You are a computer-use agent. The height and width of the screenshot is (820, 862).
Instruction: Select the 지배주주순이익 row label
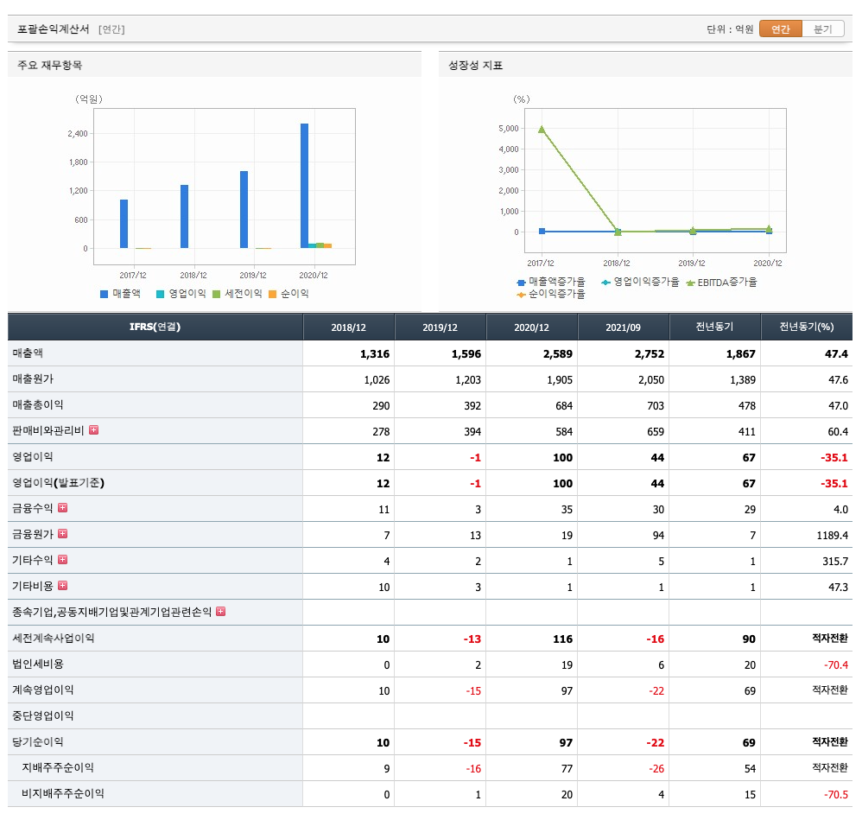click(x=58, y=768)
